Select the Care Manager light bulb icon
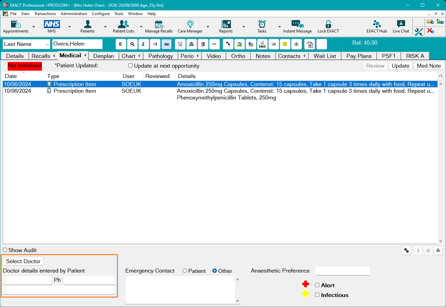 point(190,24)
